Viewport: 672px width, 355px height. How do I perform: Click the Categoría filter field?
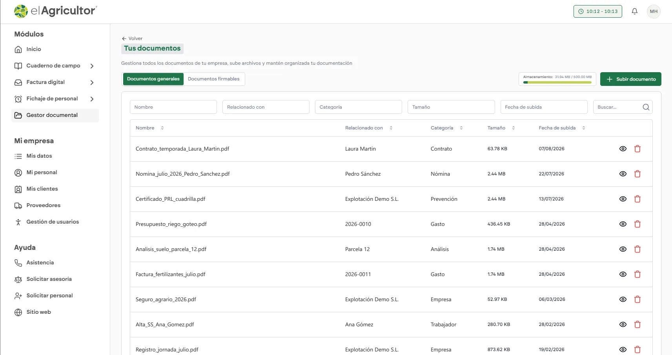[x=359, y=107]
